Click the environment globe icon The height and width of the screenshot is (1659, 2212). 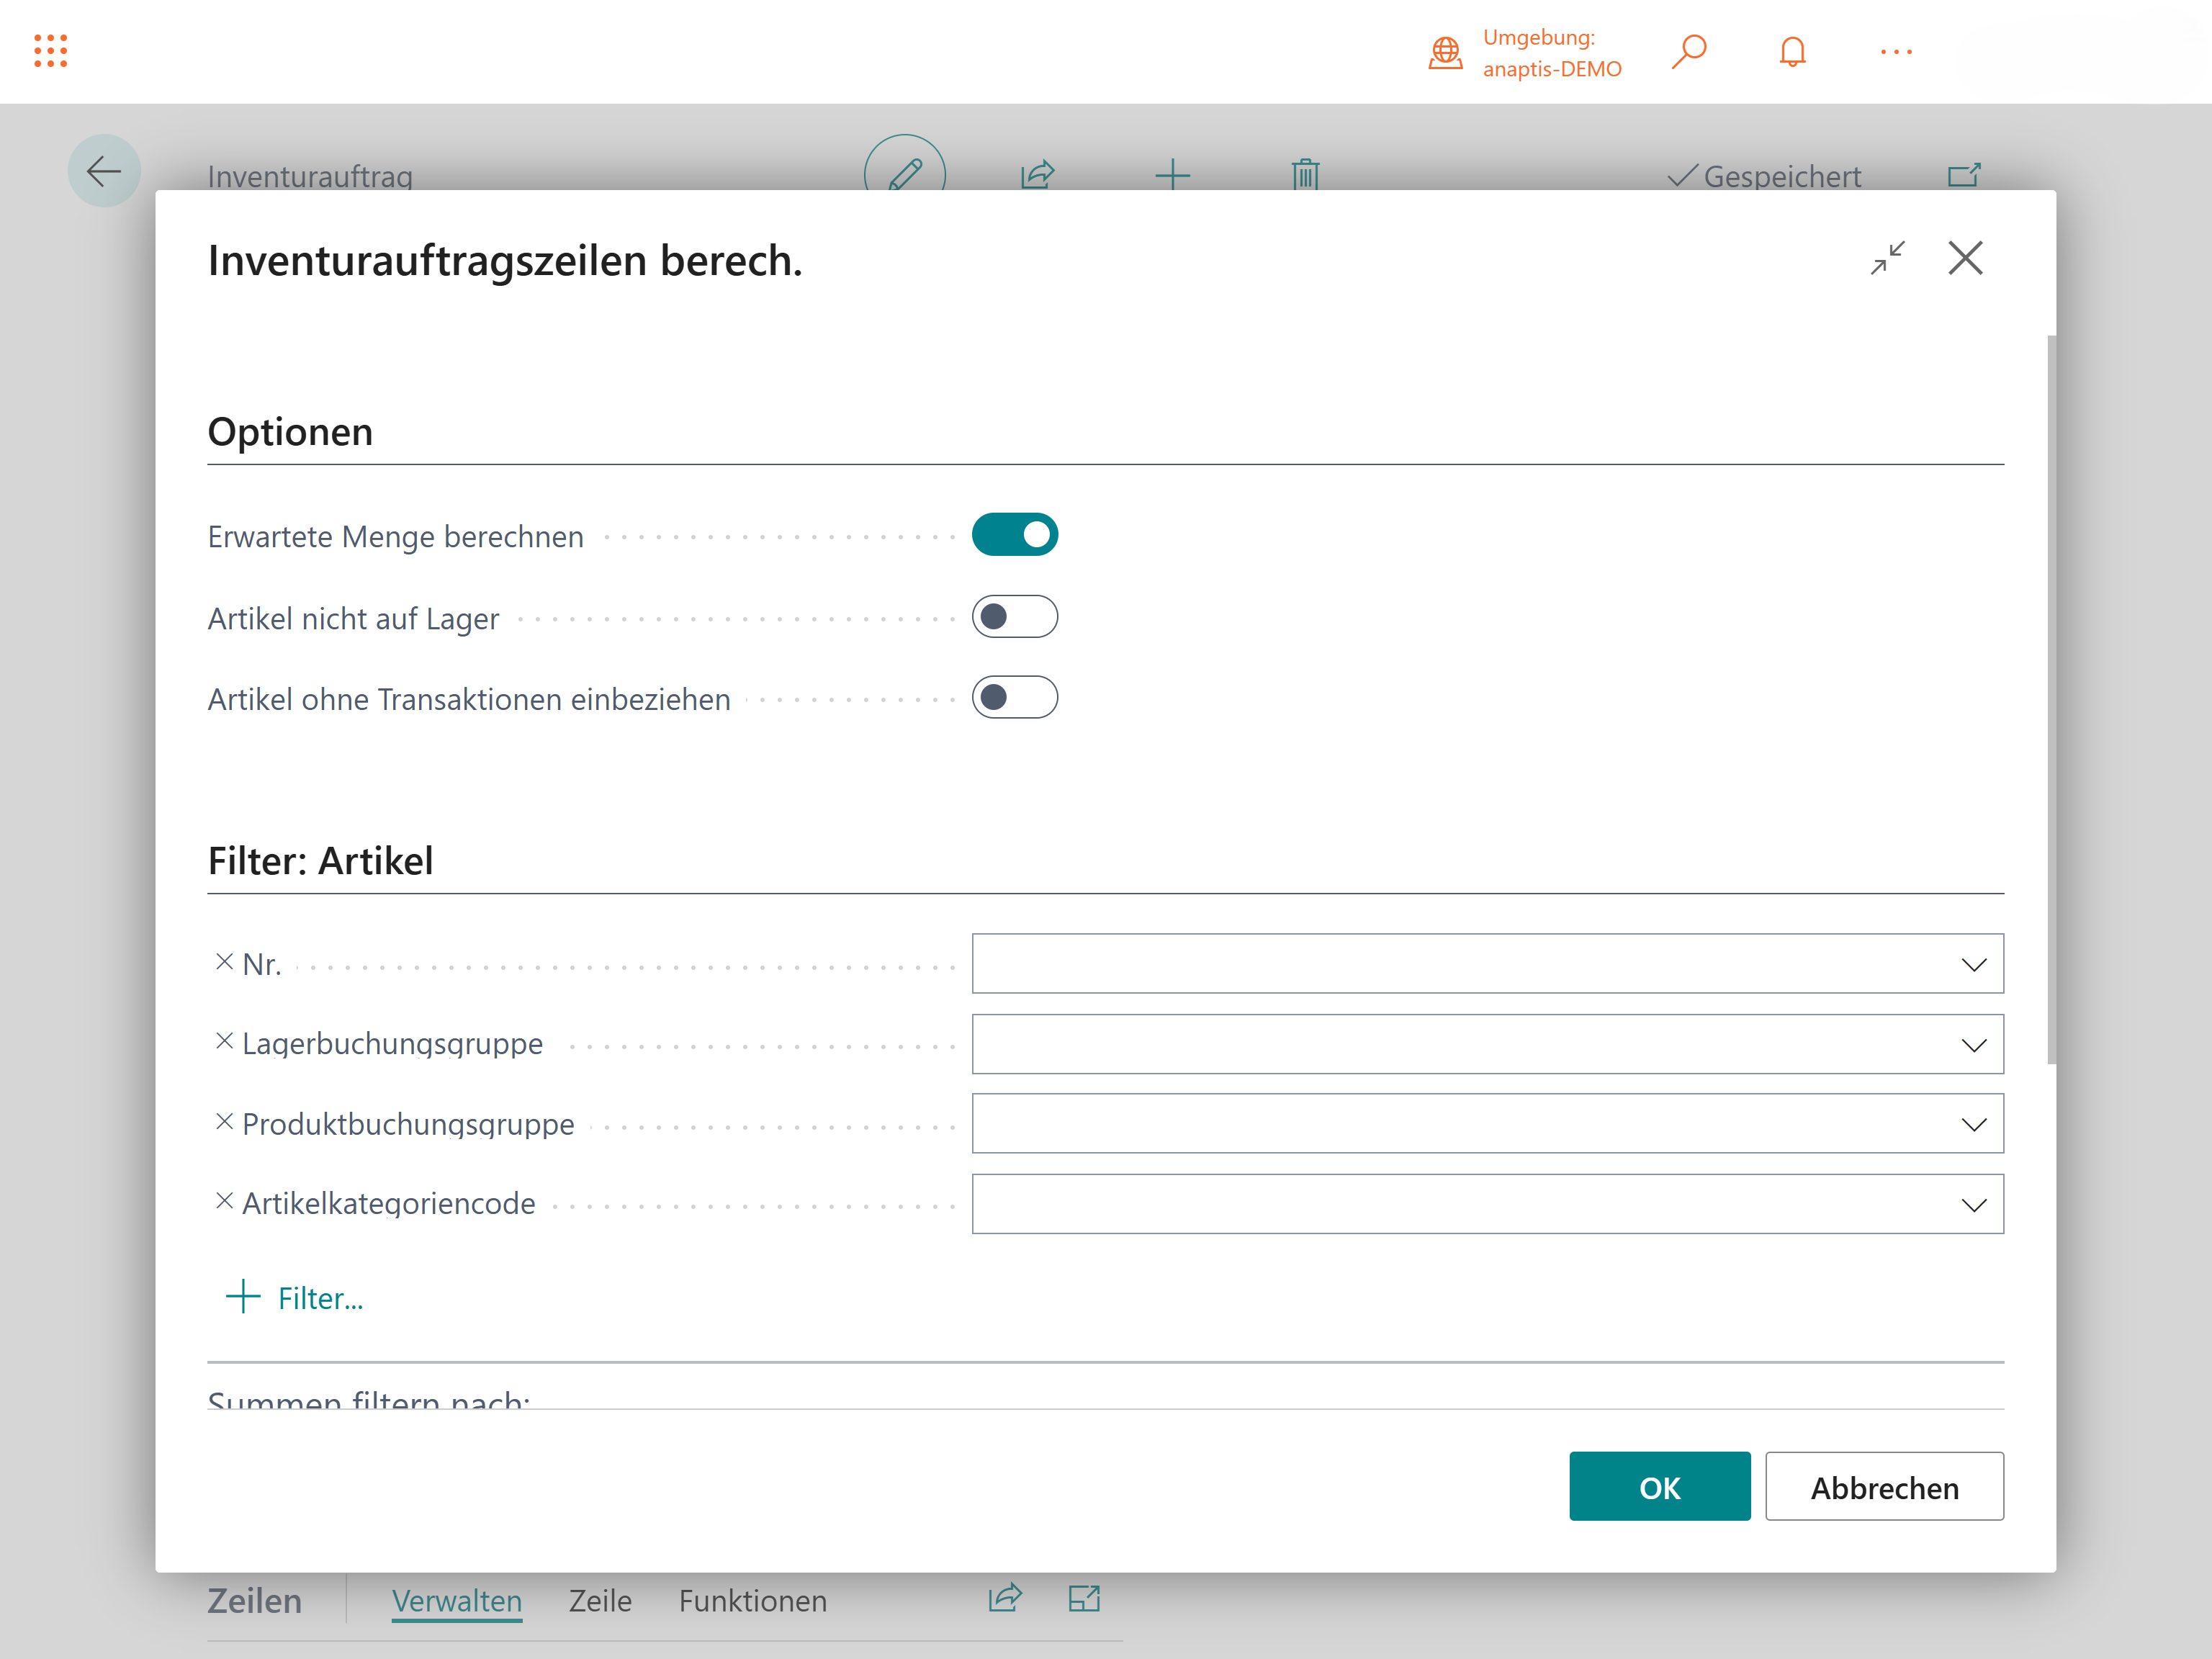[1445, 52]
